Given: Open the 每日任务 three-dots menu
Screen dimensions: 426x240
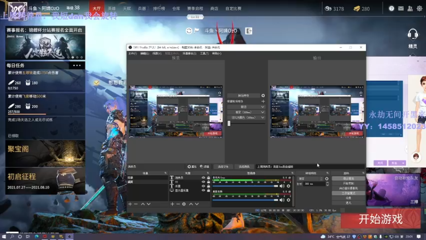Looking at the screenshot, I should click(77, 65).
